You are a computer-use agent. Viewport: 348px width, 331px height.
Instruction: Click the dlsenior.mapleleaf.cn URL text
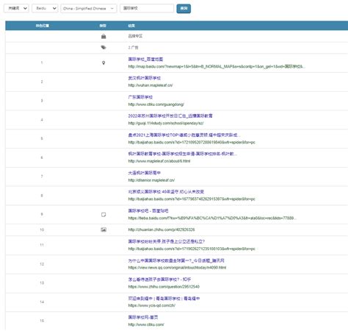pyautogui.click(x=151, y=180)
